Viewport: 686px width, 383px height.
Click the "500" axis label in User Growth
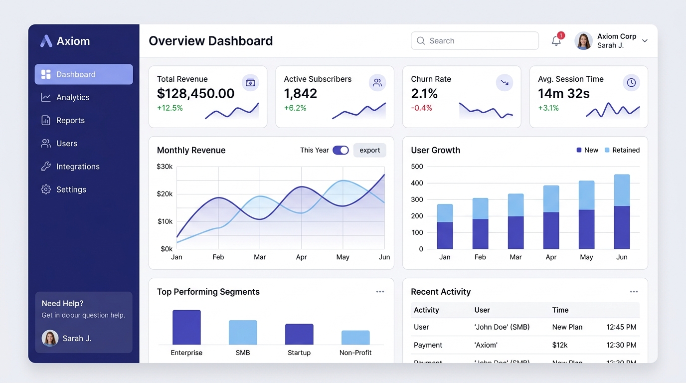coord(417,167)
